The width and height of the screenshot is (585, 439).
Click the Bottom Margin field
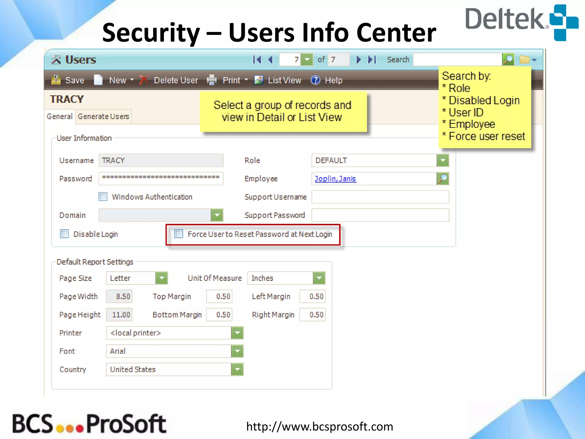click(x=219, y=315)
